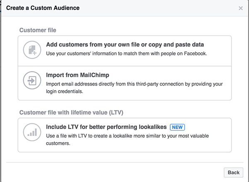Click the LTV bar chart icon
This screenshot has width=249, height=182.
tap(32, 132)
